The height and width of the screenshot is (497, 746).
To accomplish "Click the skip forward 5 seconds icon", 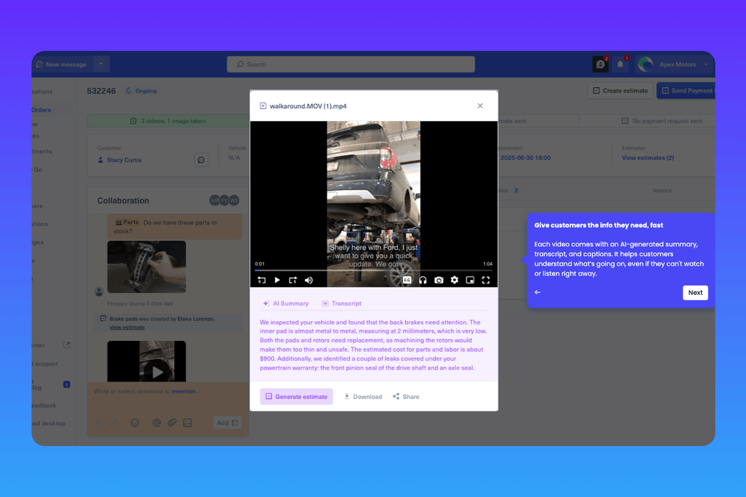I will [x=293, y=280].
